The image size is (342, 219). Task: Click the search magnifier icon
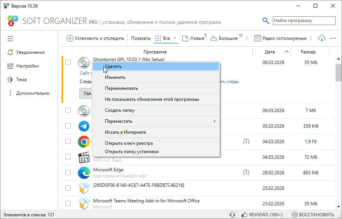coord(266,21)
